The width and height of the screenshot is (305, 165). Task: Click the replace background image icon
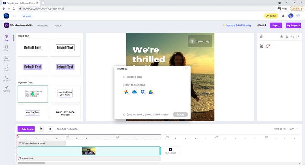261,46
